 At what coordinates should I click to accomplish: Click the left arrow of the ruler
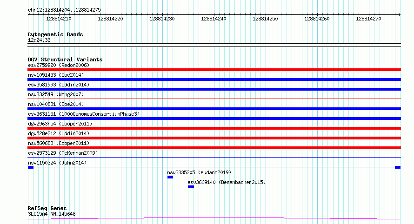tap(29, 15)
